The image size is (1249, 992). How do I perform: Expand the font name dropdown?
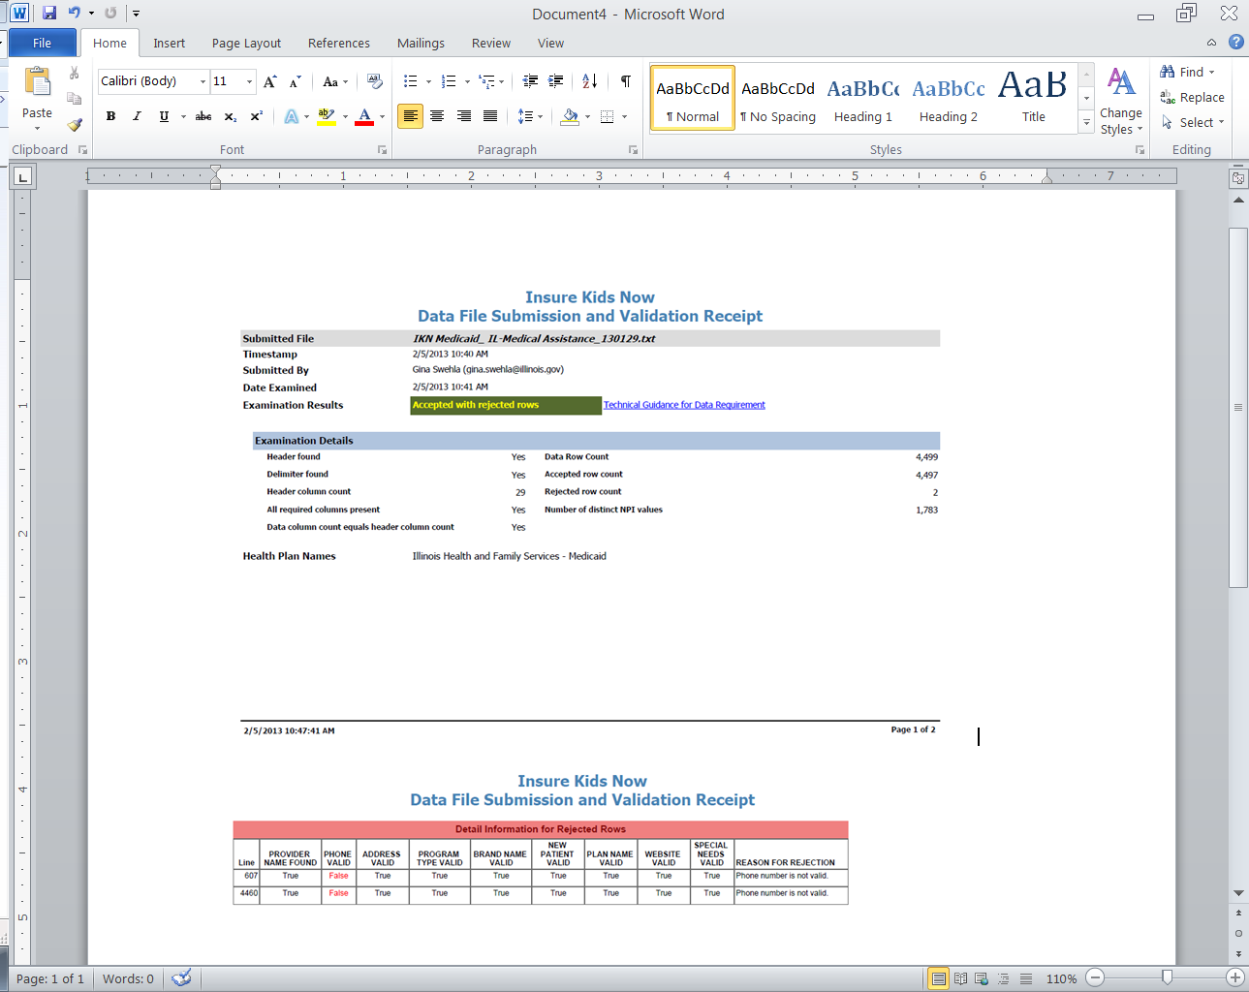click(x=203, y=81)
